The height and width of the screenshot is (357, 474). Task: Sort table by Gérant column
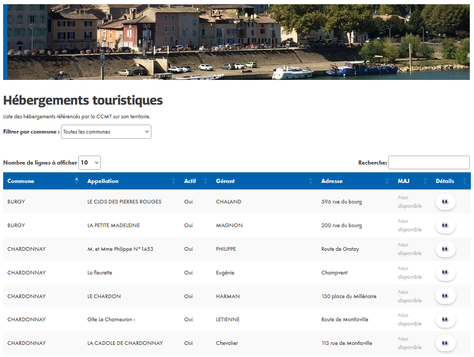[264, 181]
